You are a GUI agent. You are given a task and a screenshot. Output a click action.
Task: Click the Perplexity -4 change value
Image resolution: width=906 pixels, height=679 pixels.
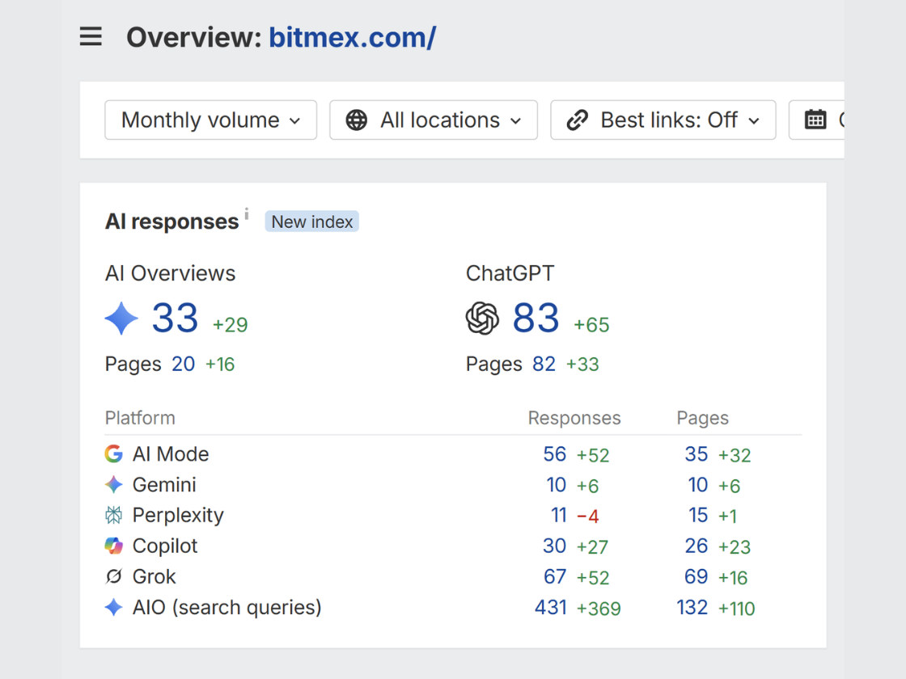(x=587, y=516)
